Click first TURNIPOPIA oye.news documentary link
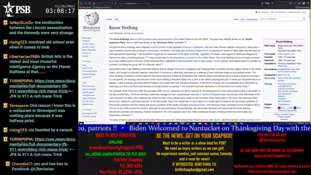311x175 pixels. click(x=42, y=86)
